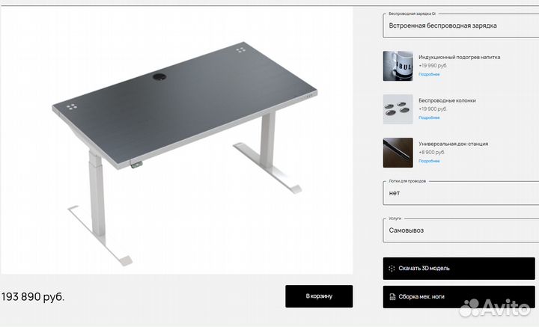
Task: Click the 3D model icon in download button
Action: tap(392, 269)
